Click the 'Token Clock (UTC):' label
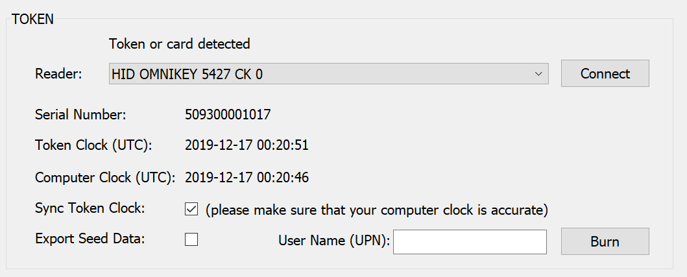The image size is (687, 277). point(93,145)
